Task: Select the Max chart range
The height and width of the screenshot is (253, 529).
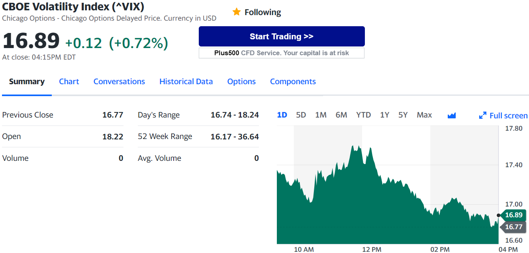Action: click(x=424, y=115)
